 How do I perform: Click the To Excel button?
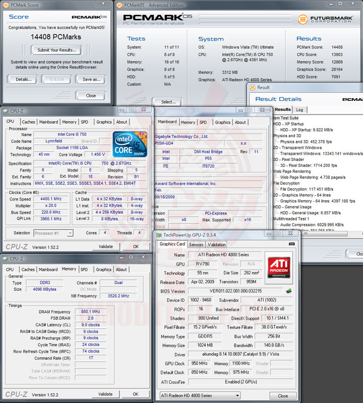pos(56,79)
